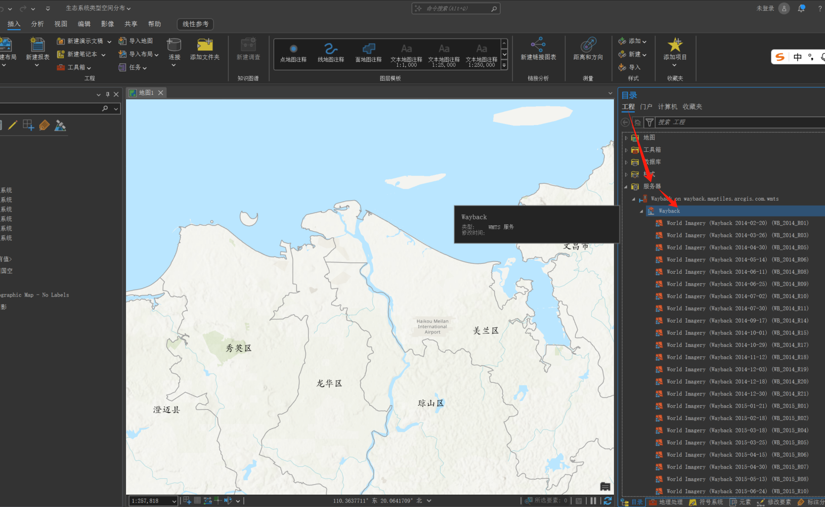The width and height of the screenshot is (825, 507).
Task: Click the 添加文件夹 (Add Folder) icon
Action: pos(205,46)
